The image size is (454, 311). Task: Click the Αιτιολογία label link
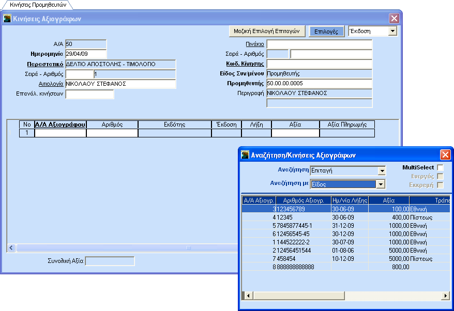[51, 84]
